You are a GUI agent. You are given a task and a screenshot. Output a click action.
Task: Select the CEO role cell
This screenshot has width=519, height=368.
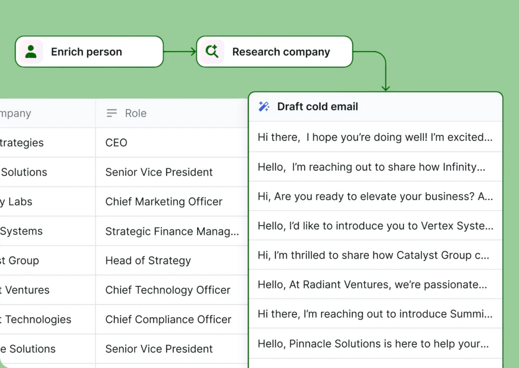(x=171, y=143)
